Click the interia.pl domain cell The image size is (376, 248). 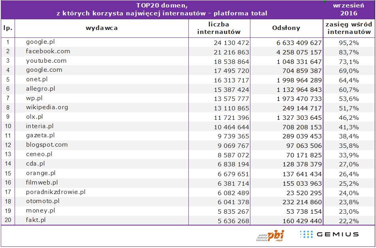tap(39, 127)
